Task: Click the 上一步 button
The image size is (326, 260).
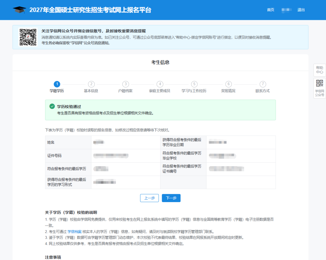Action: pyautogui.click(x=149, y=198)
